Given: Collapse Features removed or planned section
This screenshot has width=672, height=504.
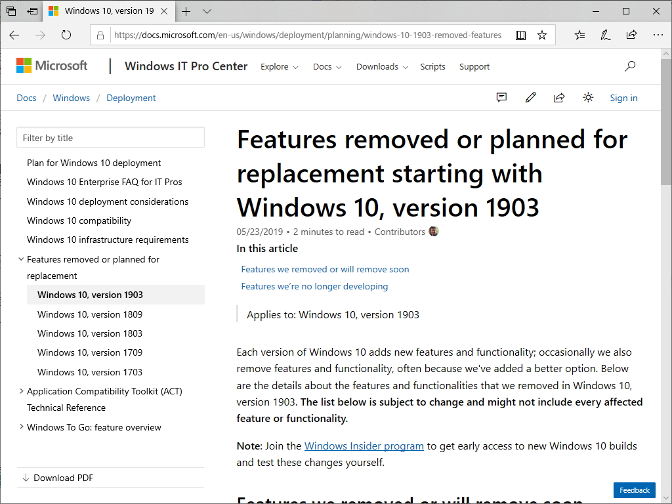Looking at the screenshot, I should 22,259.
